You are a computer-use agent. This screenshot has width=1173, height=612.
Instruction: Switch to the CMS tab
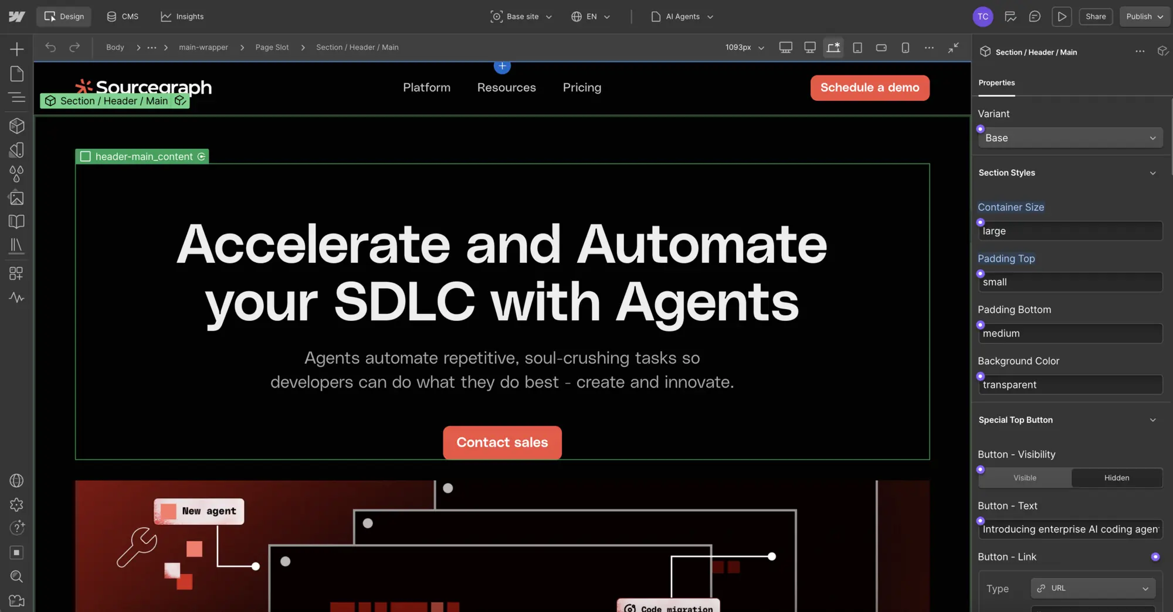click(x=123, y=16)
